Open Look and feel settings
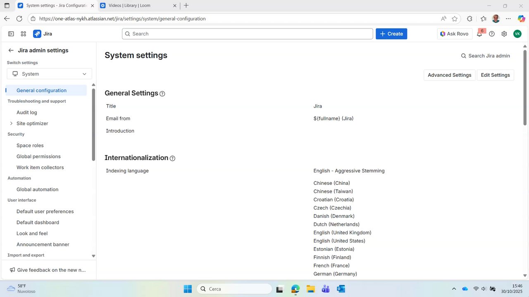 (x=32, y=233)
